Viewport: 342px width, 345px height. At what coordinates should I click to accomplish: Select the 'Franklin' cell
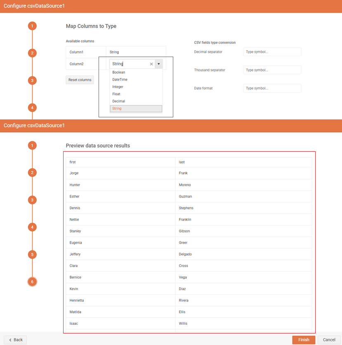pos(243,219)
